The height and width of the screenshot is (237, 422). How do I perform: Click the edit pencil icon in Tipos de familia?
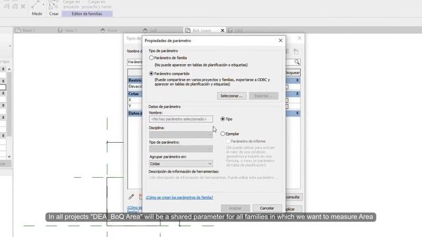pyautogui.click(x=131, y=197)
